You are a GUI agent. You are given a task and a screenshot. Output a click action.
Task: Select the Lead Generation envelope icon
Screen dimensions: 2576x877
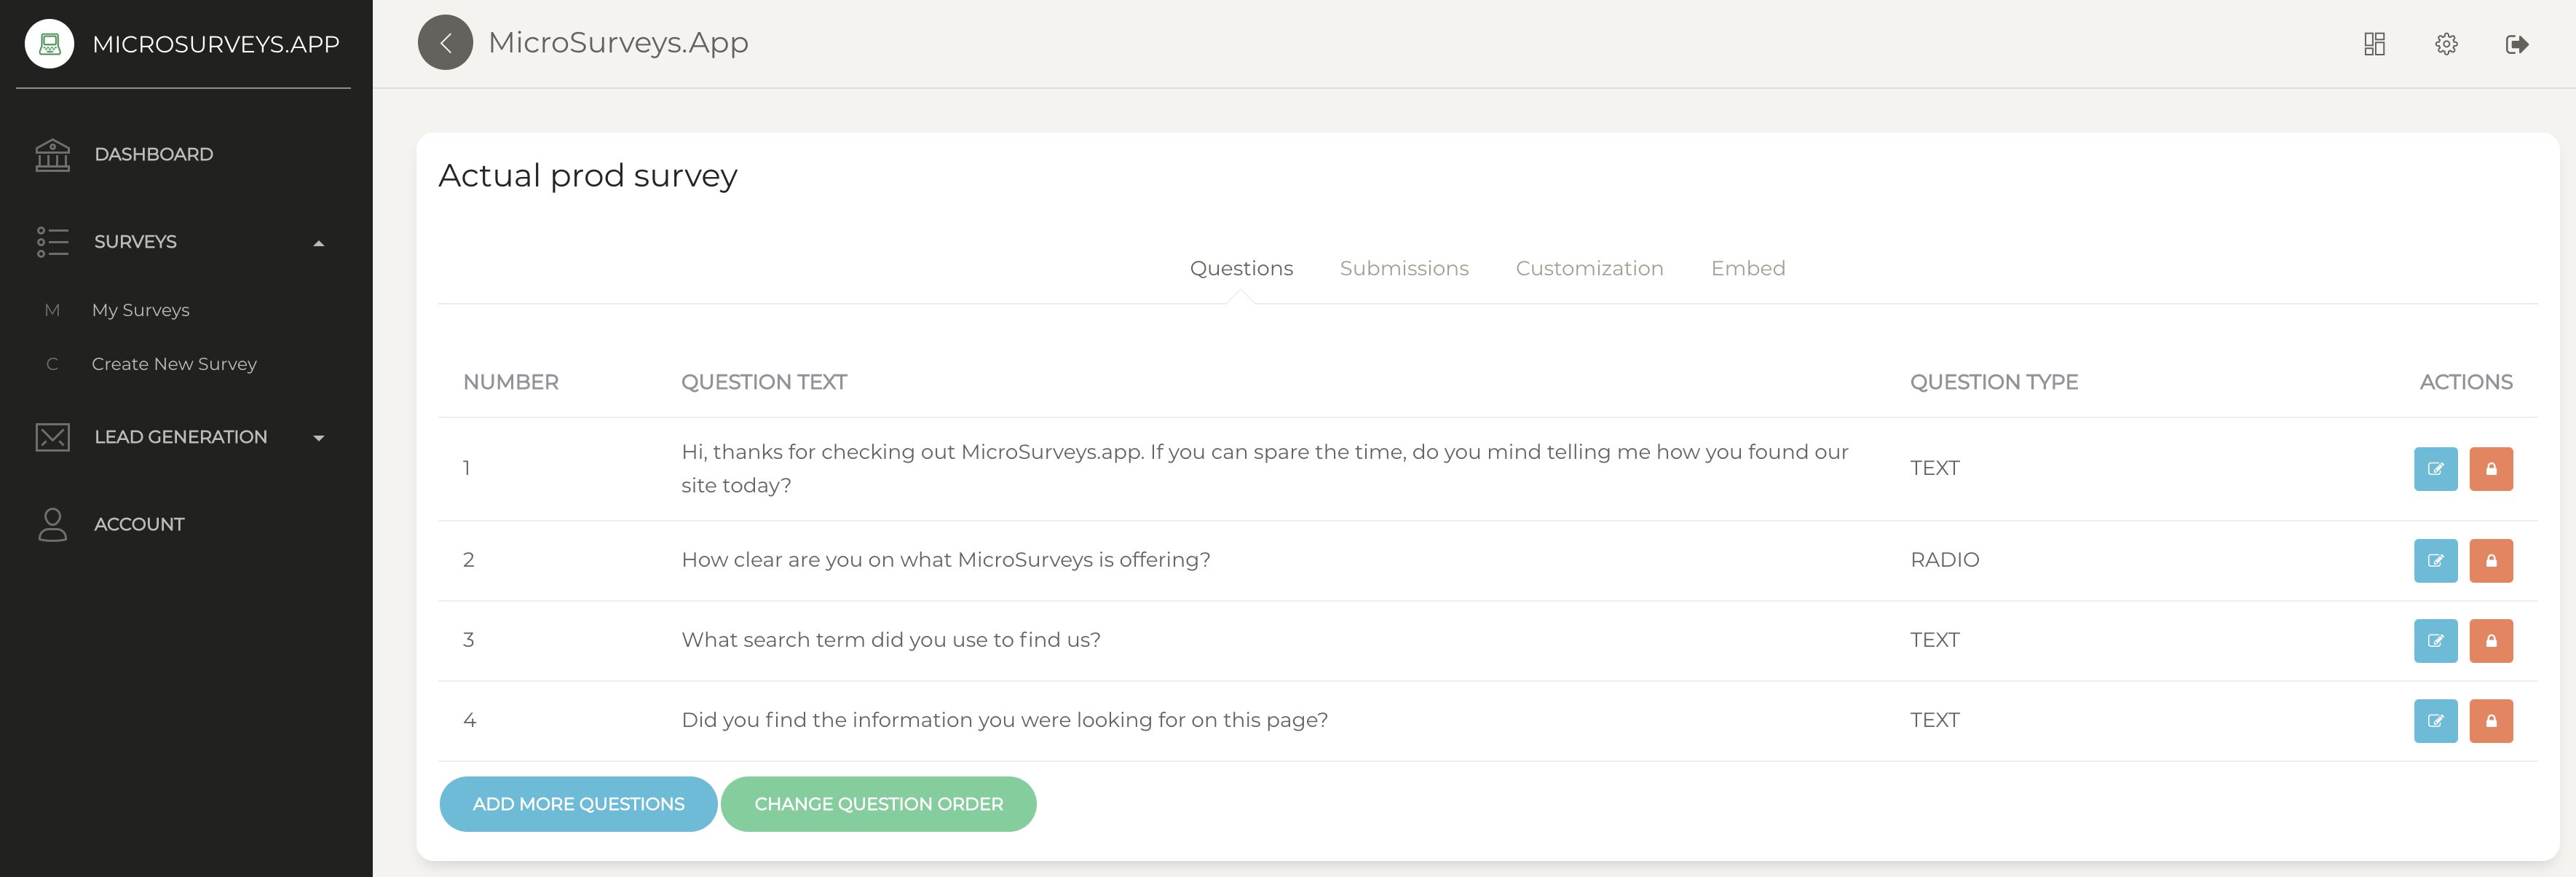[x=53, y=436]
